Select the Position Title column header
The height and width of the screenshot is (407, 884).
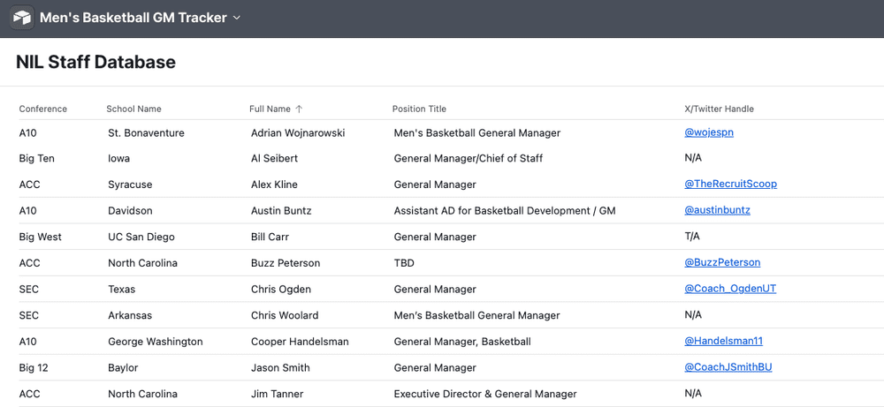point(419,109)
